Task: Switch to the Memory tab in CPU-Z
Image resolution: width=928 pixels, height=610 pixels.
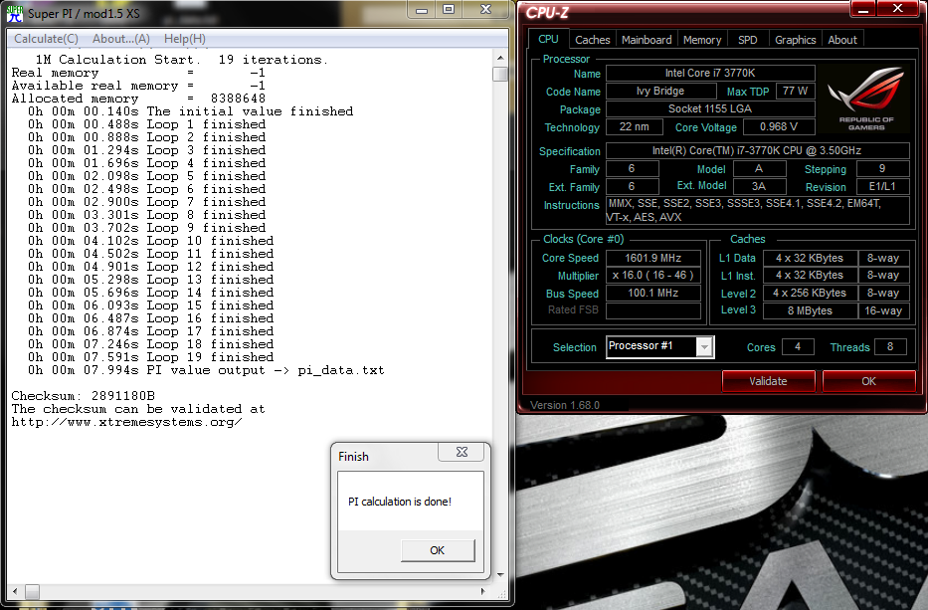Action: coord(702,40)
